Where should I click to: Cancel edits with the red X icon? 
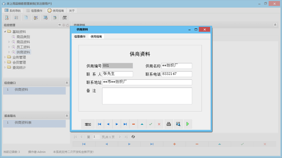[x=159, y=124]
